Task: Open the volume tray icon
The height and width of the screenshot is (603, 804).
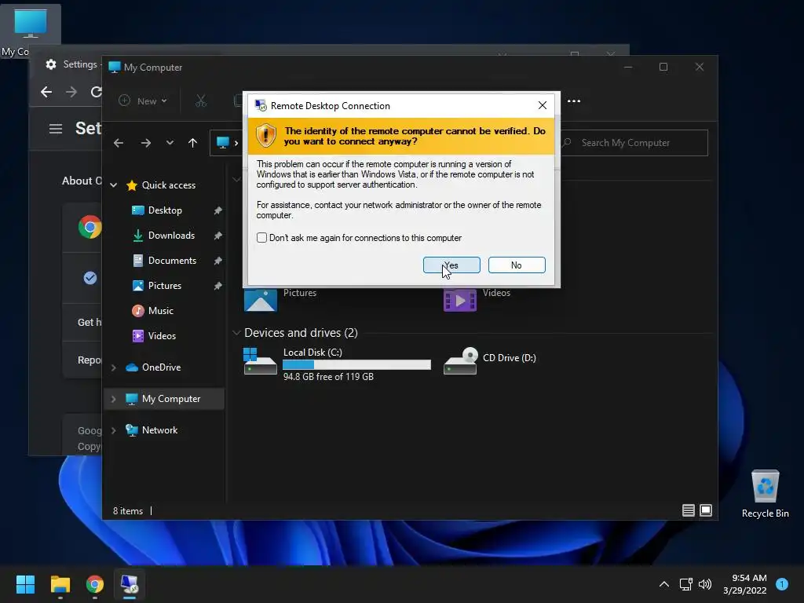Action: click(705, 584)
